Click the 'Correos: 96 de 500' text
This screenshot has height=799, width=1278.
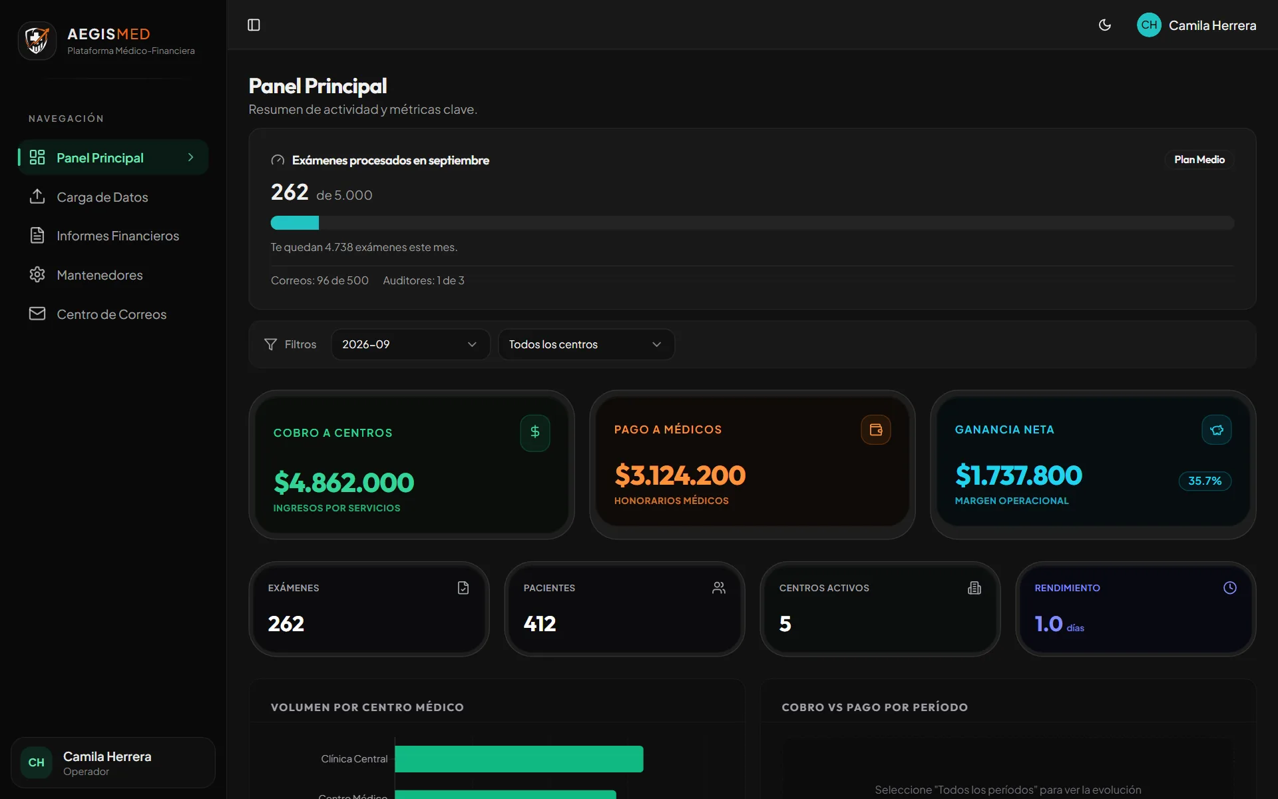click(319, 280)
